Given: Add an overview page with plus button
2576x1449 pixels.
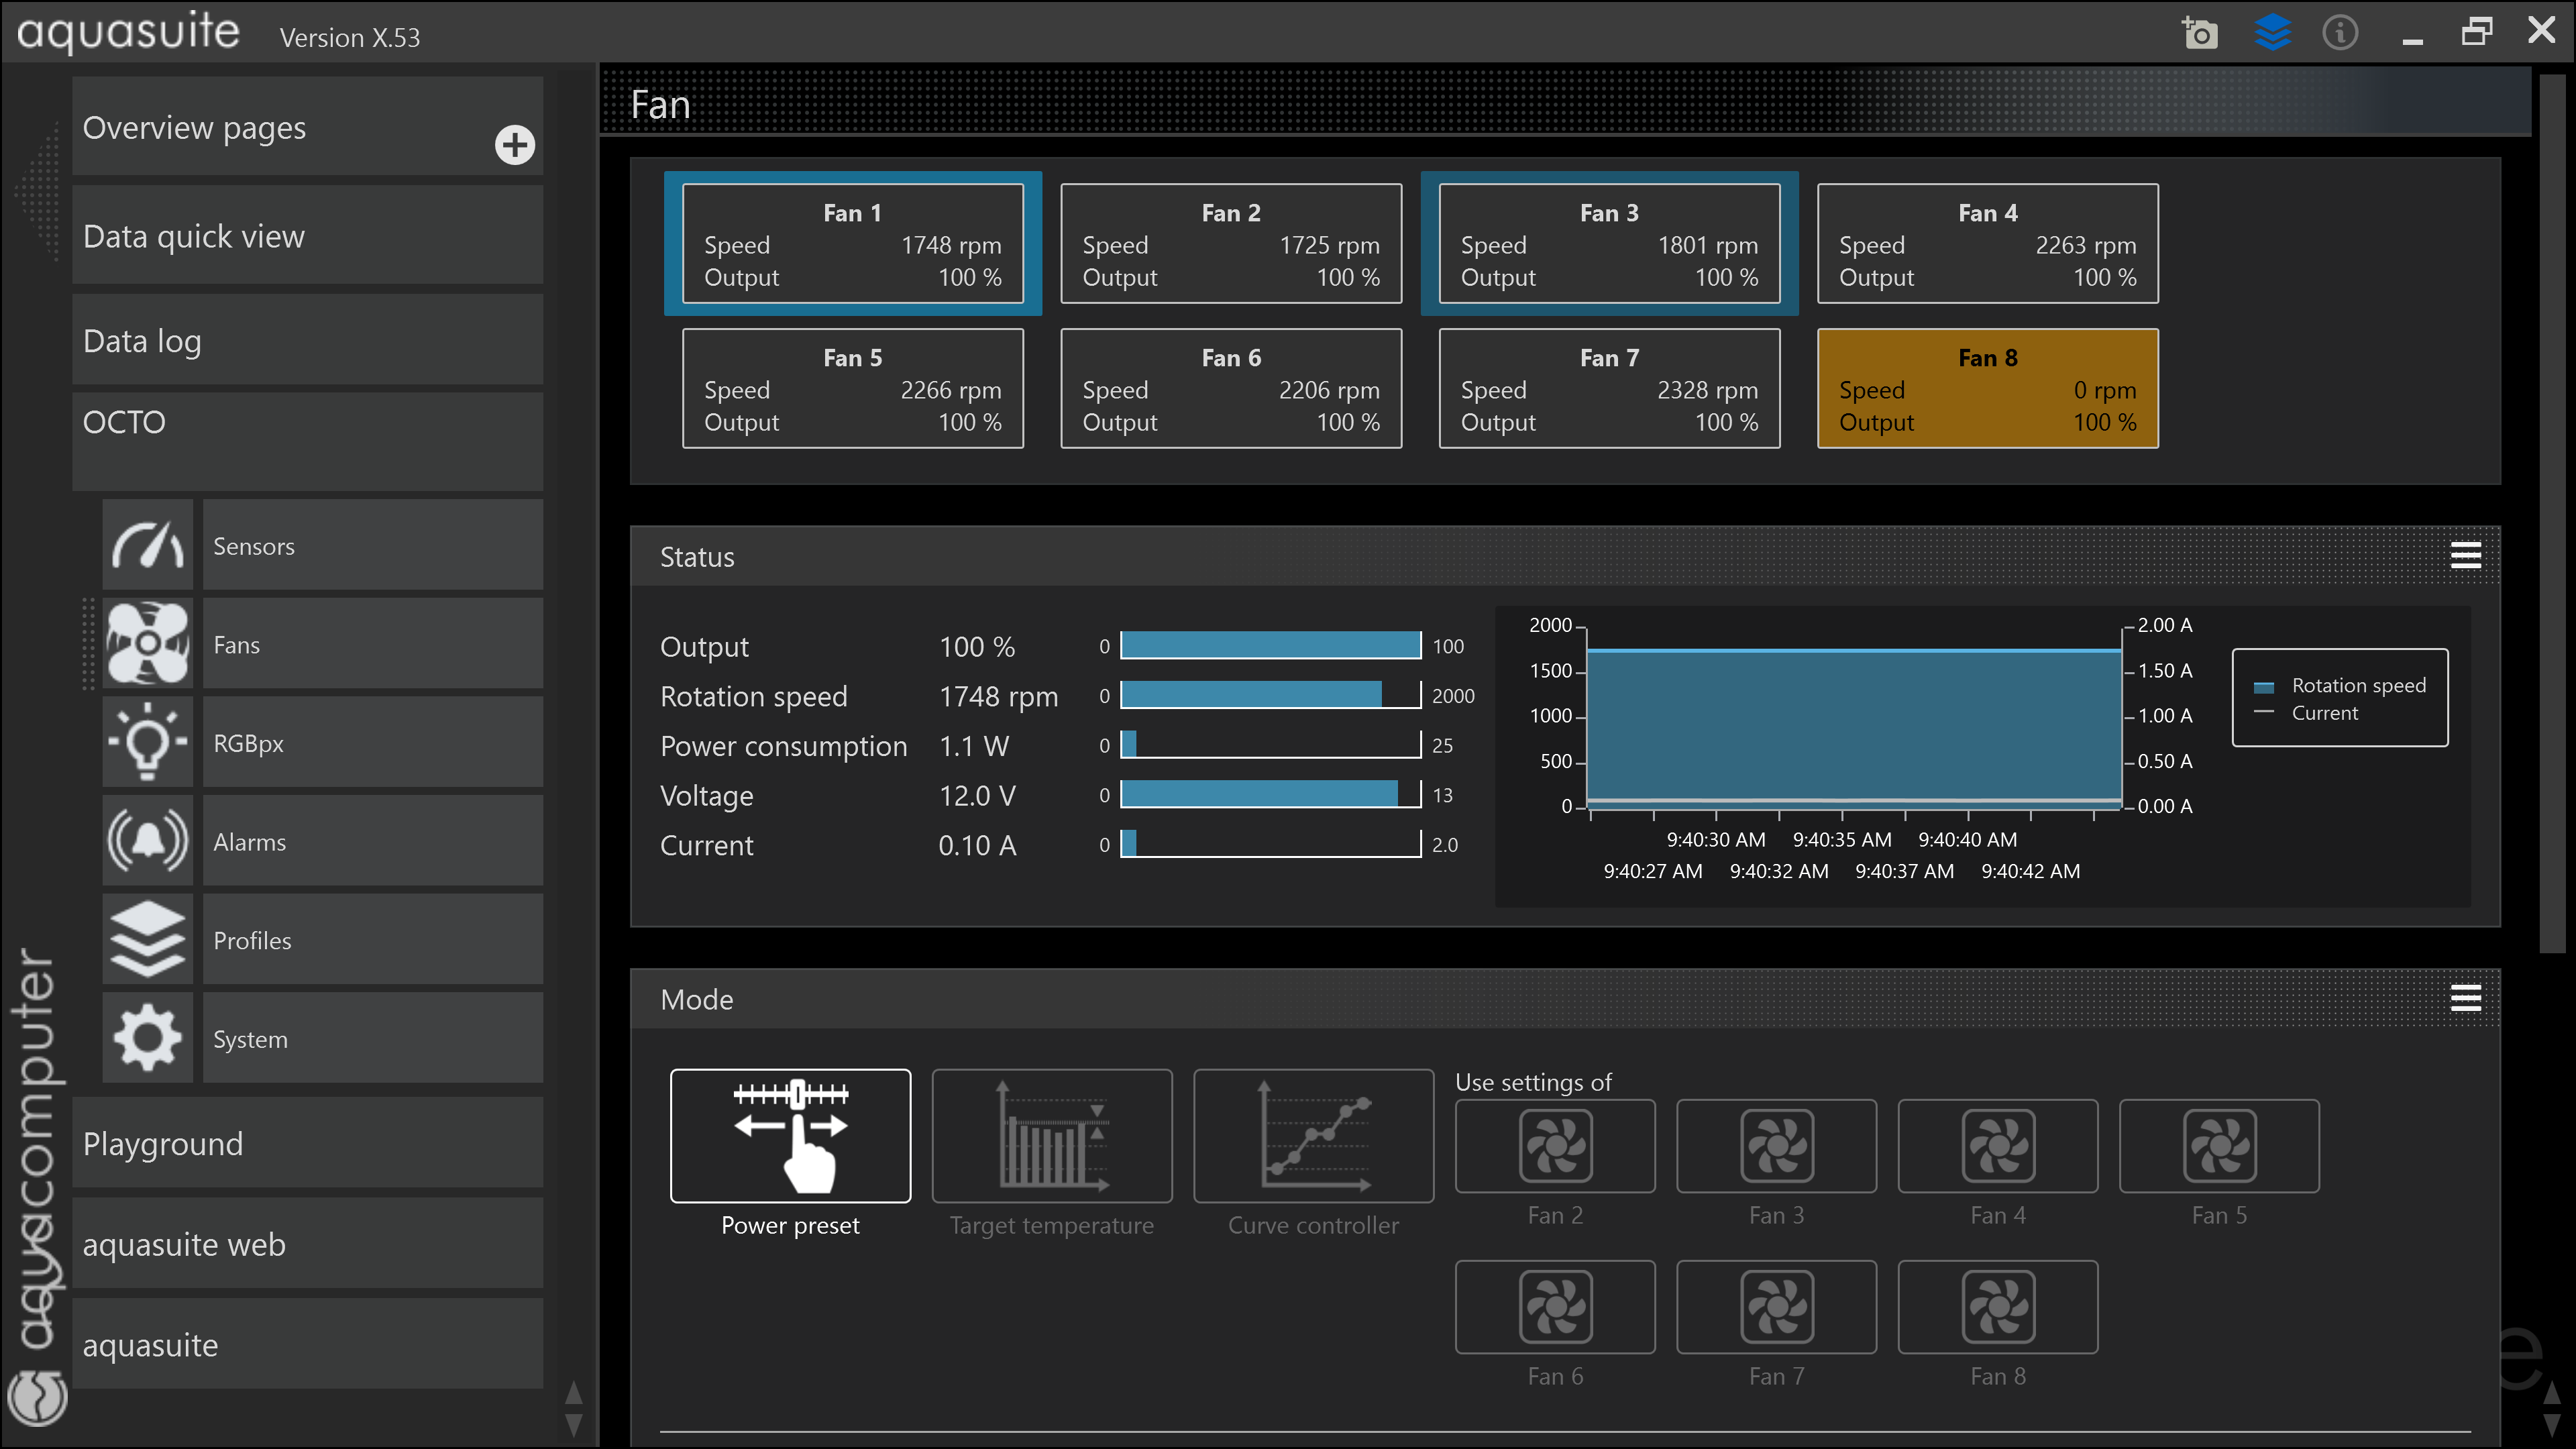Looking at the screenshot, I should [514, 145].
